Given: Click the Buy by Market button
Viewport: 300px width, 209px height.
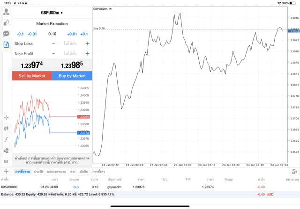Looking at the screenshot, I should pyautogui.click(x=72, y=76).
